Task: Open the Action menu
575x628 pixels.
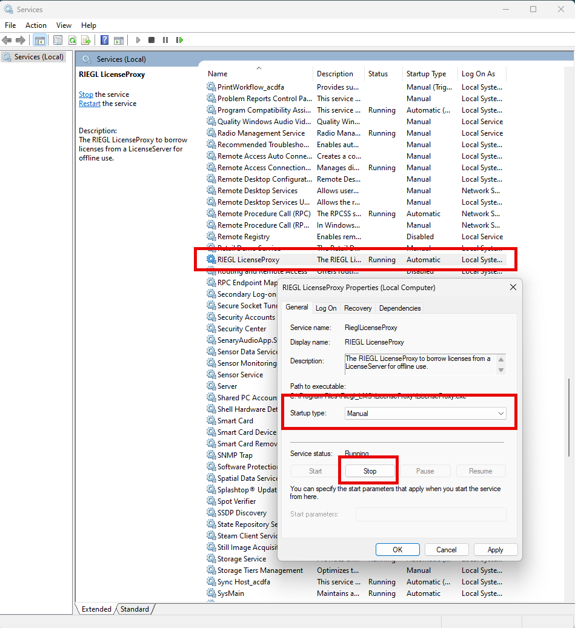Action: click(x=36, y=25)
